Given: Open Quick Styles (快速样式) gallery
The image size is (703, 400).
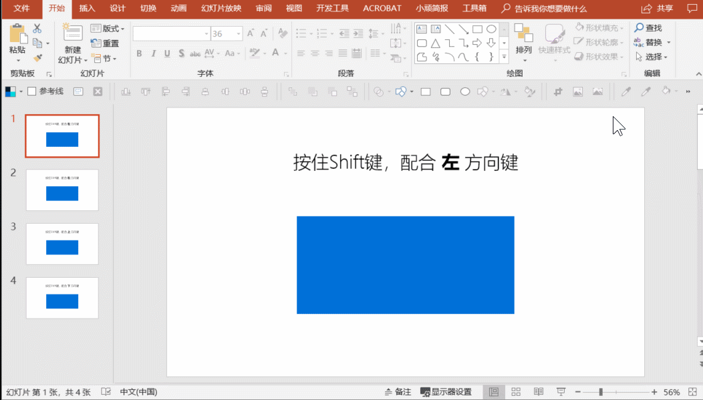Looking at the screenshot, I should point(554,43).
